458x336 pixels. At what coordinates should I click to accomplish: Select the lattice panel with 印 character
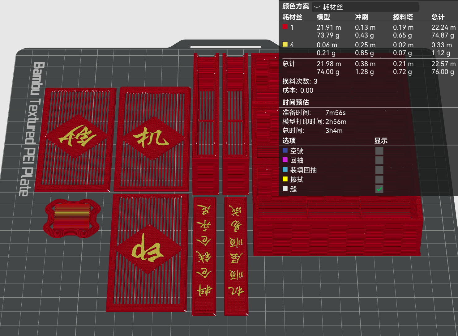click(x=148, y=253)
